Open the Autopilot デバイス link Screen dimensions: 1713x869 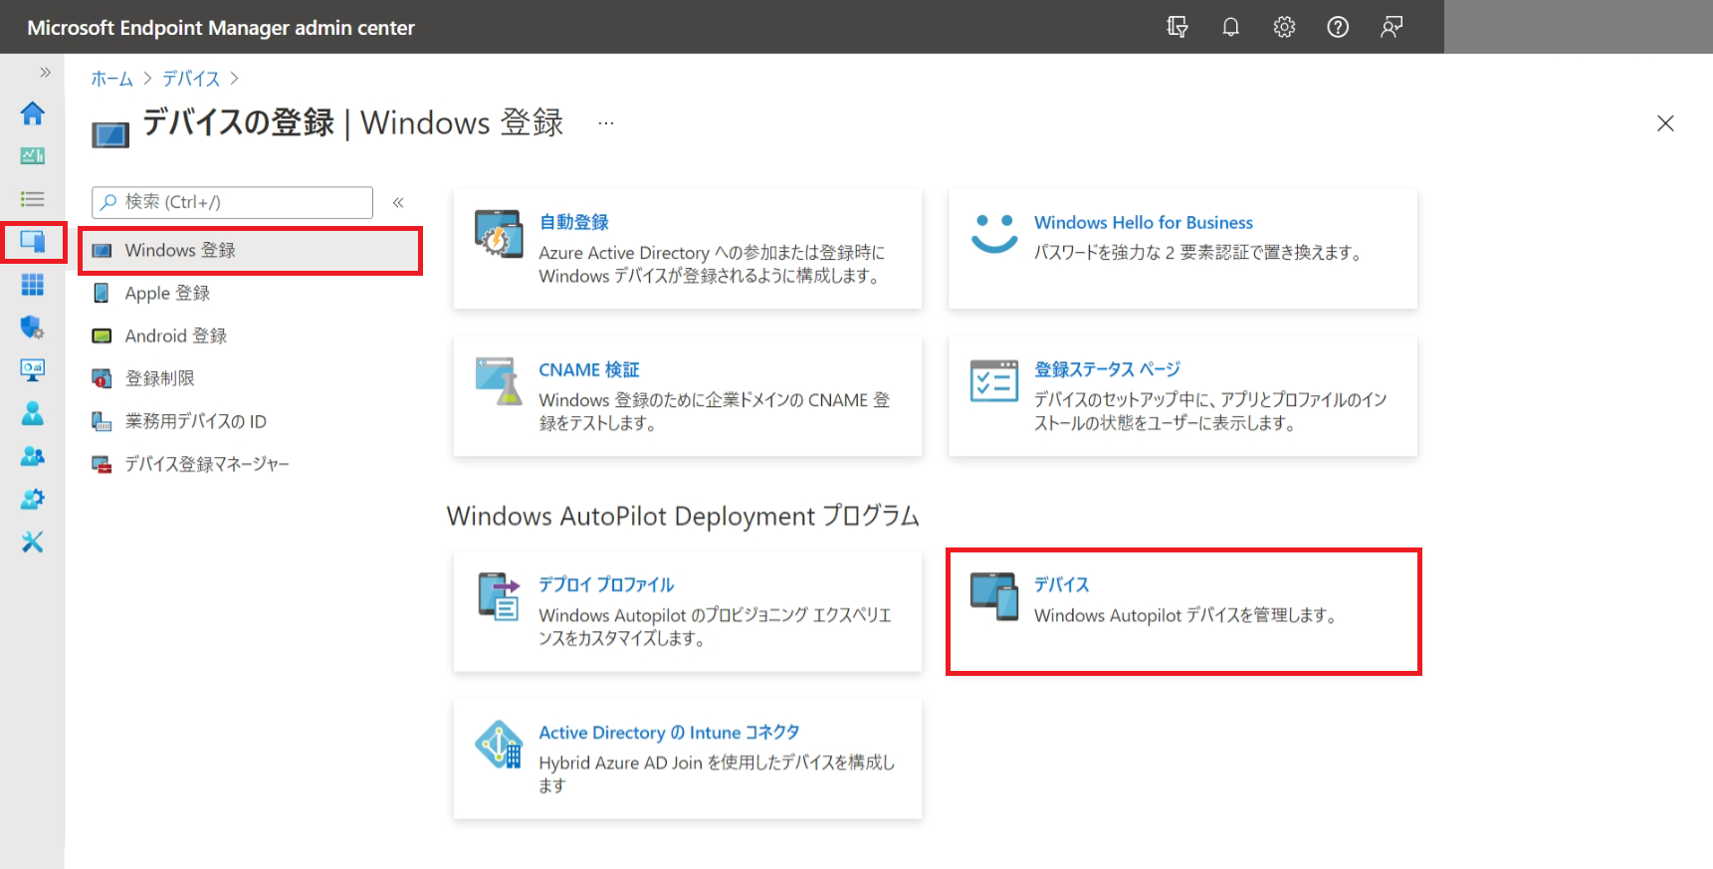pyautogui.click(x=1061, y=584)
